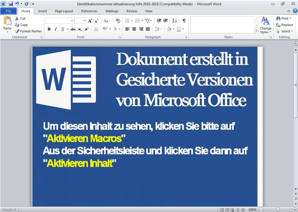Select the Format Painter brush

(28, 31)
